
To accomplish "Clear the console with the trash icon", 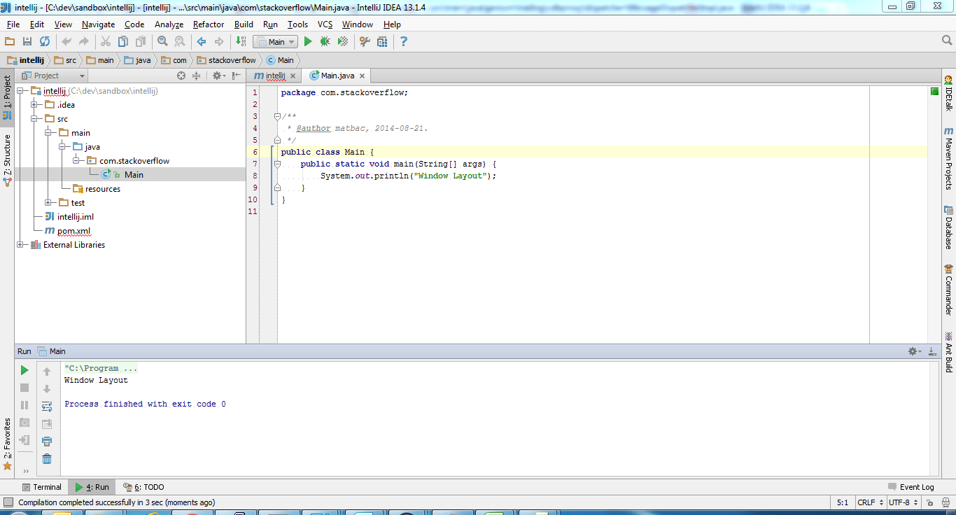I will [47, 459].
